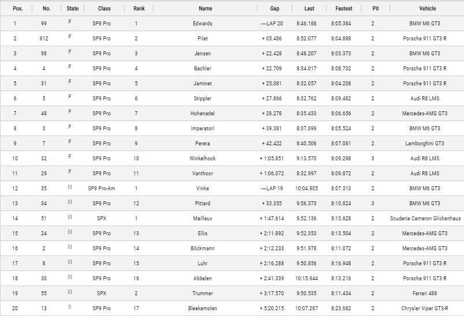Open driver Winkelhock's entry
The height and width of the screenshot is (316, 464).
click(202, 159)
